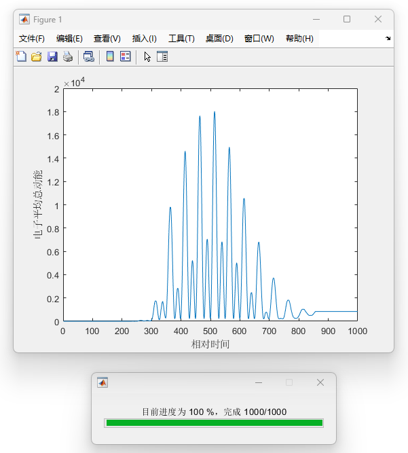Expand the 插入(I) menu
This screenshot has height=453, width=408.
click(145, 39)
